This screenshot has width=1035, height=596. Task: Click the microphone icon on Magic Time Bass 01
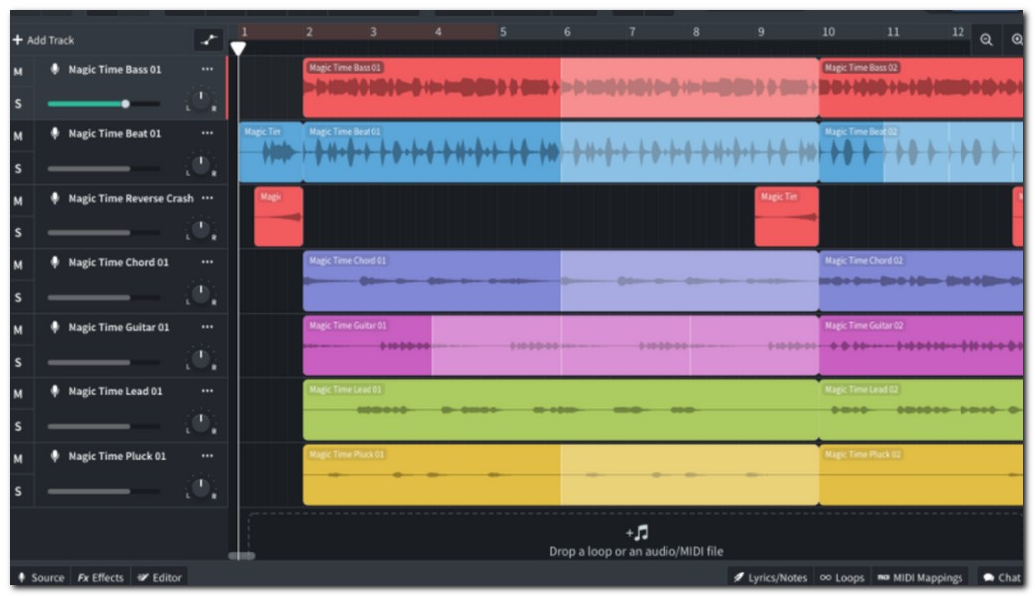click(55, 70)
